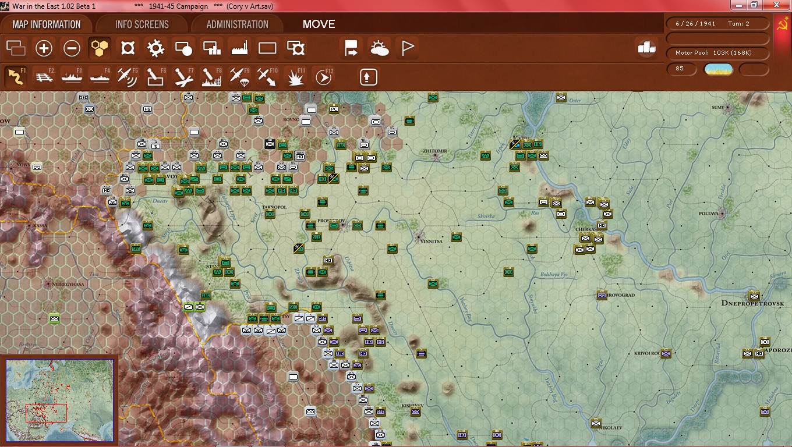Click the wheat-field weather indicator
The image size is (792, 447).
click(718, 69)
